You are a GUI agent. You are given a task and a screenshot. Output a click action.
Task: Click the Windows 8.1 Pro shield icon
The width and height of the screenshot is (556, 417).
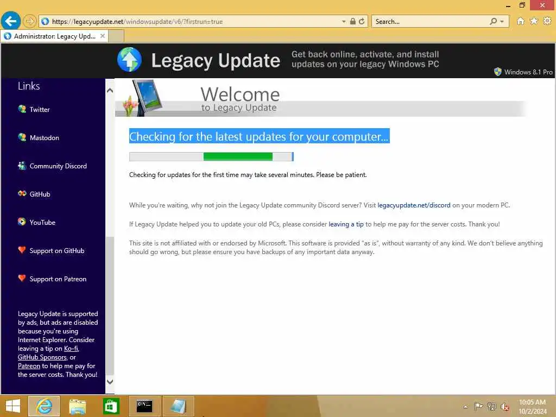[x=498, y=72]
